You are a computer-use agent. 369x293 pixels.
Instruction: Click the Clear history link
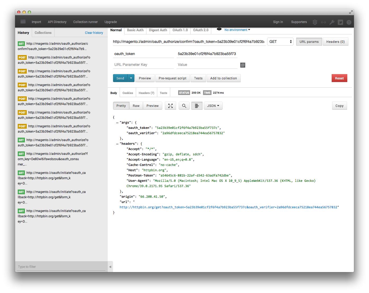pyautogui.click(x=94, y=33)
